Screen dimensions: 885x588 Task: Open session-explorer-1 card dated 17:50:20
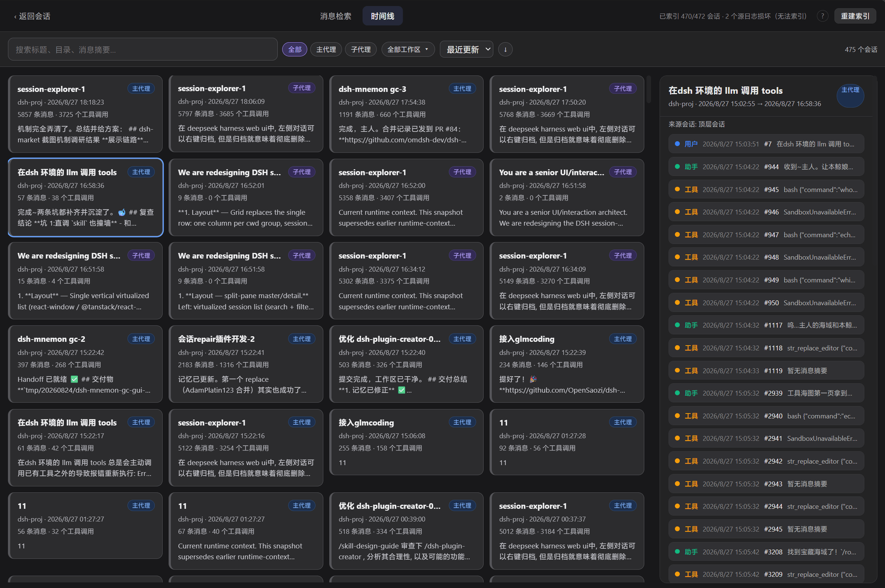[567, 114]
